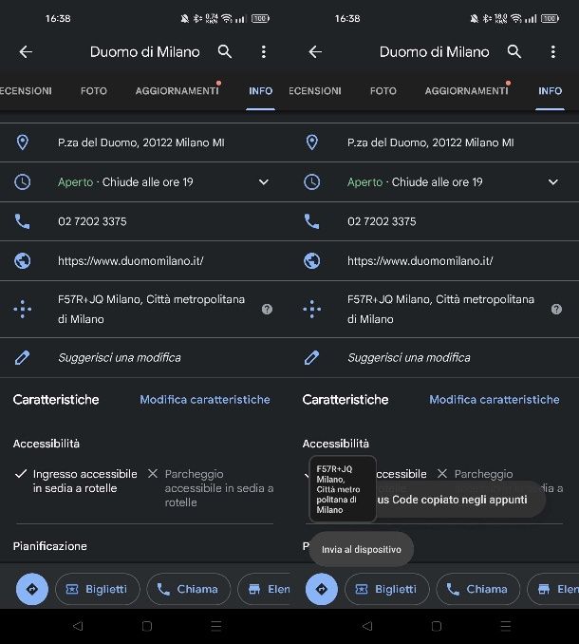This screenshot has width=579, height=644.
Task: Open duomomilano.it link on right screen
Action: (x=420, y=261)
